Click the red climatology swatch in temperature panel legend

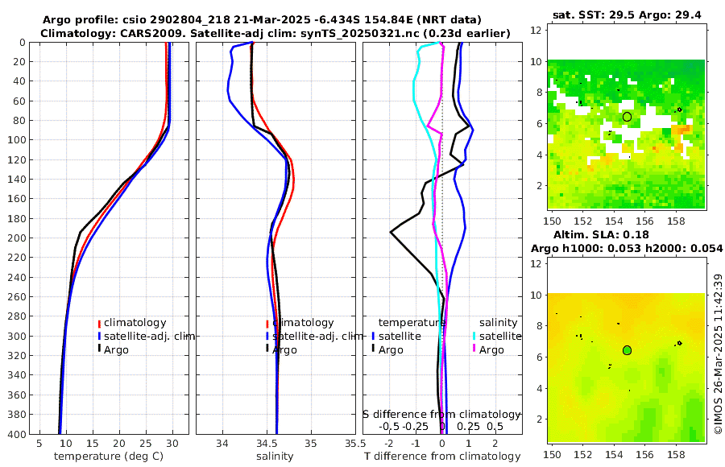click(x=99, y=323)
